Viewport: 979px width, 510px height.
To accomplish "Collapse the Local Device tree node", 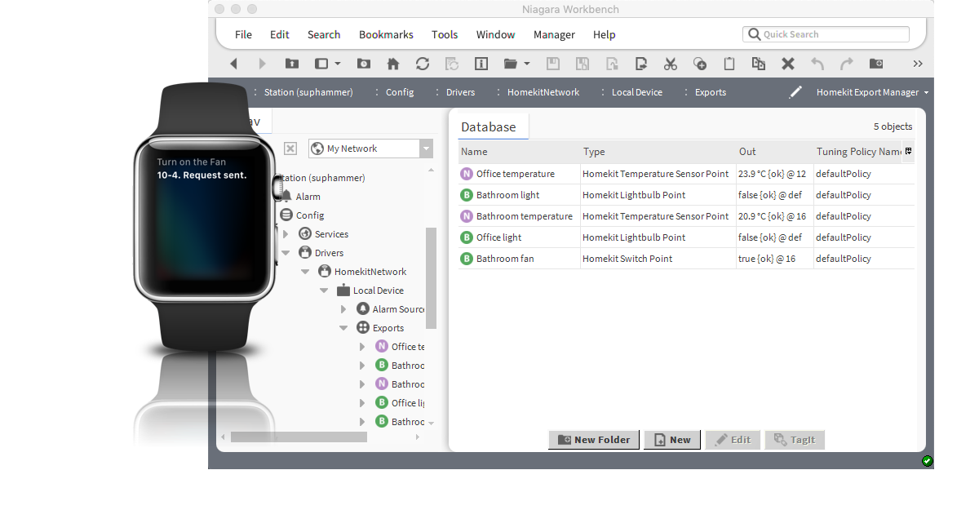I will tap(324, 290).
